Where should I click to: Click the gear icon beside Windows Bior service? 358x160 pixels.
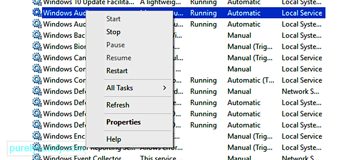click(37, 46)
